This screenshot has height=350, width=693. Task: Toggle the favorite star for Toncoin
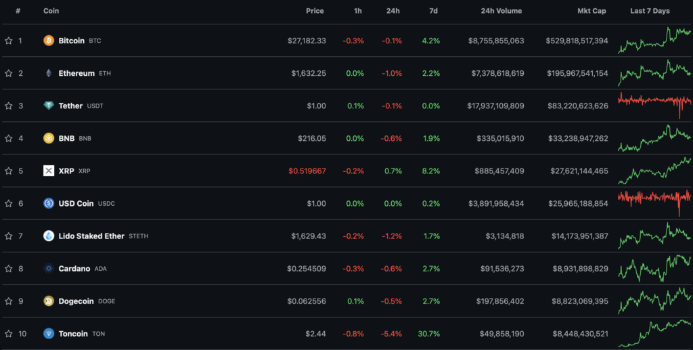(9, 334)
